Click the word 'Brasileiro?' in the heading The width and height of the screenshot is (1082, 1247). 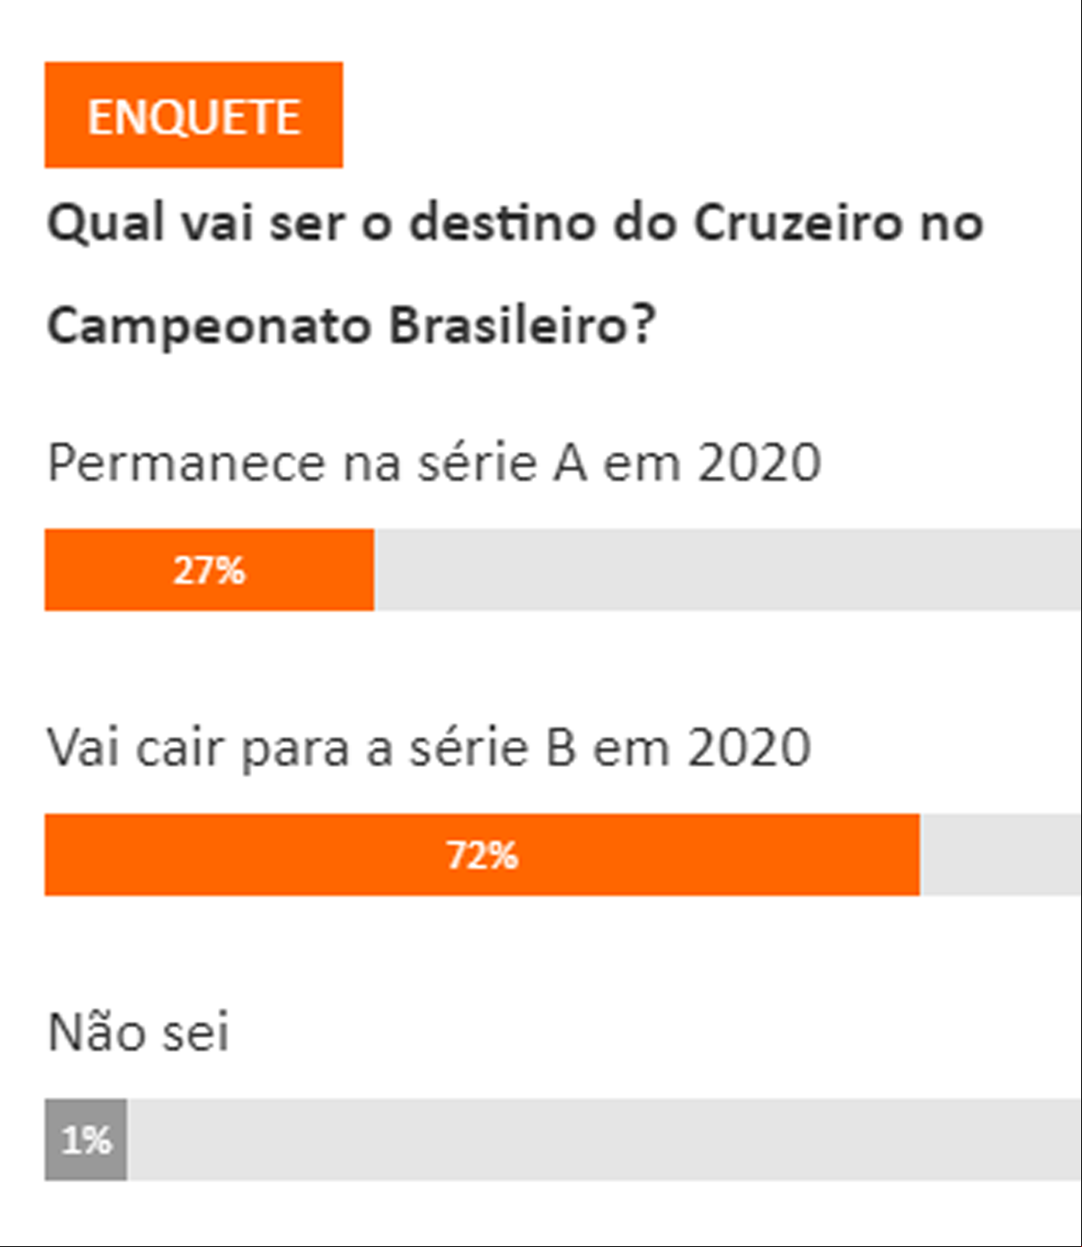tap(523, 324)
